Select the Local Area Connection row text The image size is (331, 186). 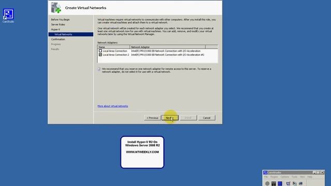pos(115,51)
